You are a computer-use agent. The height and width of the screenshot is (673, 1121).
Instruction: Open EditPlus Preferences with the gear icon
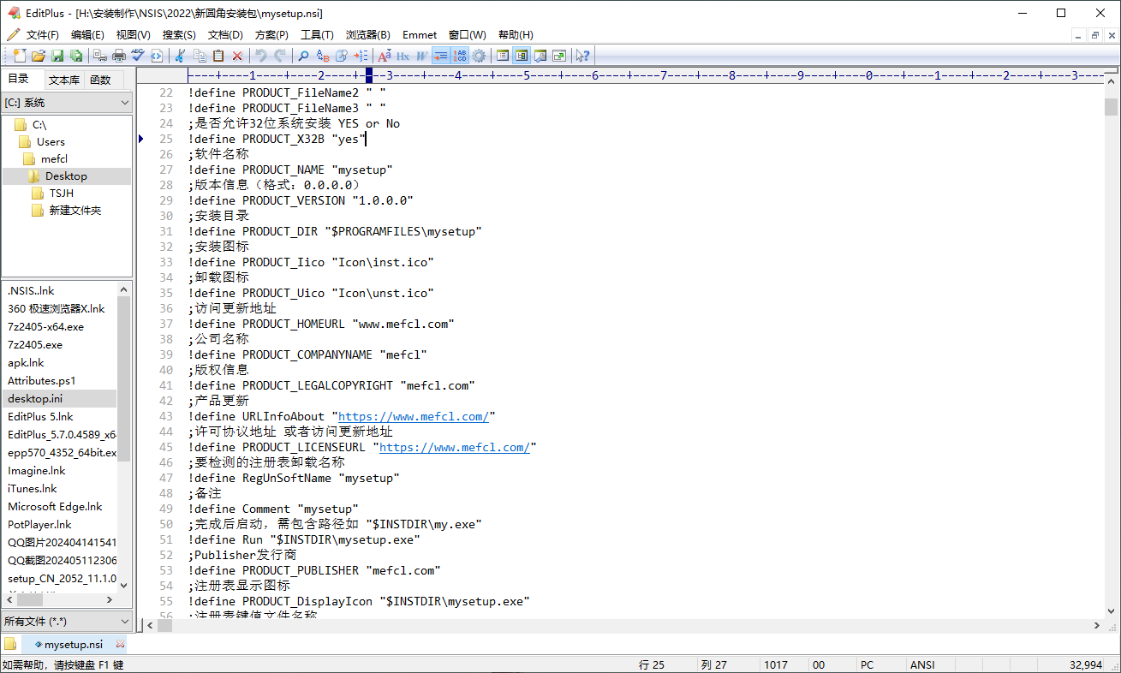480,55
